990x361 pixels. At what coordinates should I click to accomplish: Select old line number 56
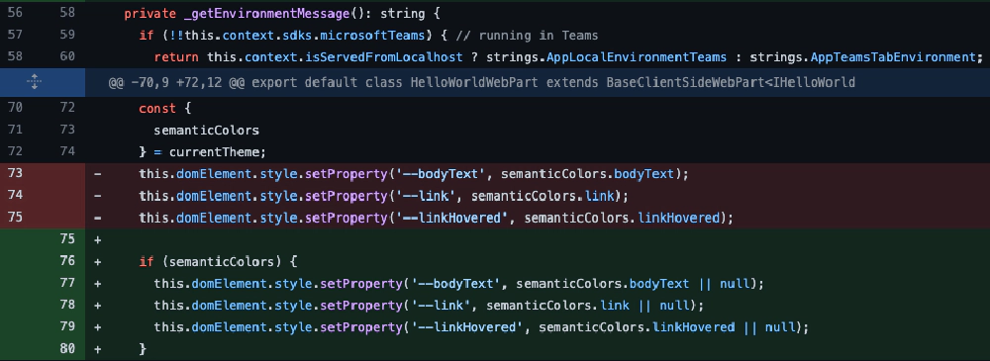click(x=15, y=13)
